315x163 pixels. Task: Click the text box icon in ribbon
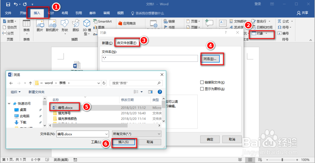point(223,24)
